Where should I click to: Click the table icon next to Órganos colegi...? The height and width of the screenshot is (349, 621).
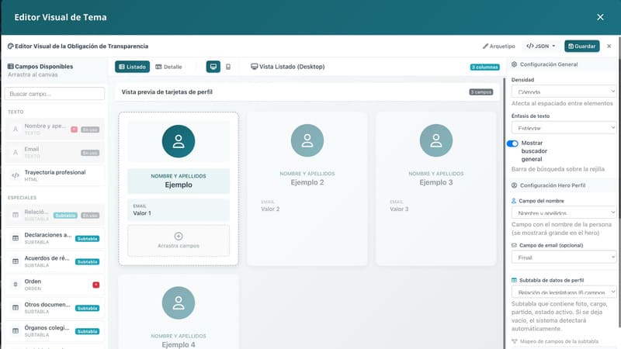pyautogui.click(x=16, y=331)
